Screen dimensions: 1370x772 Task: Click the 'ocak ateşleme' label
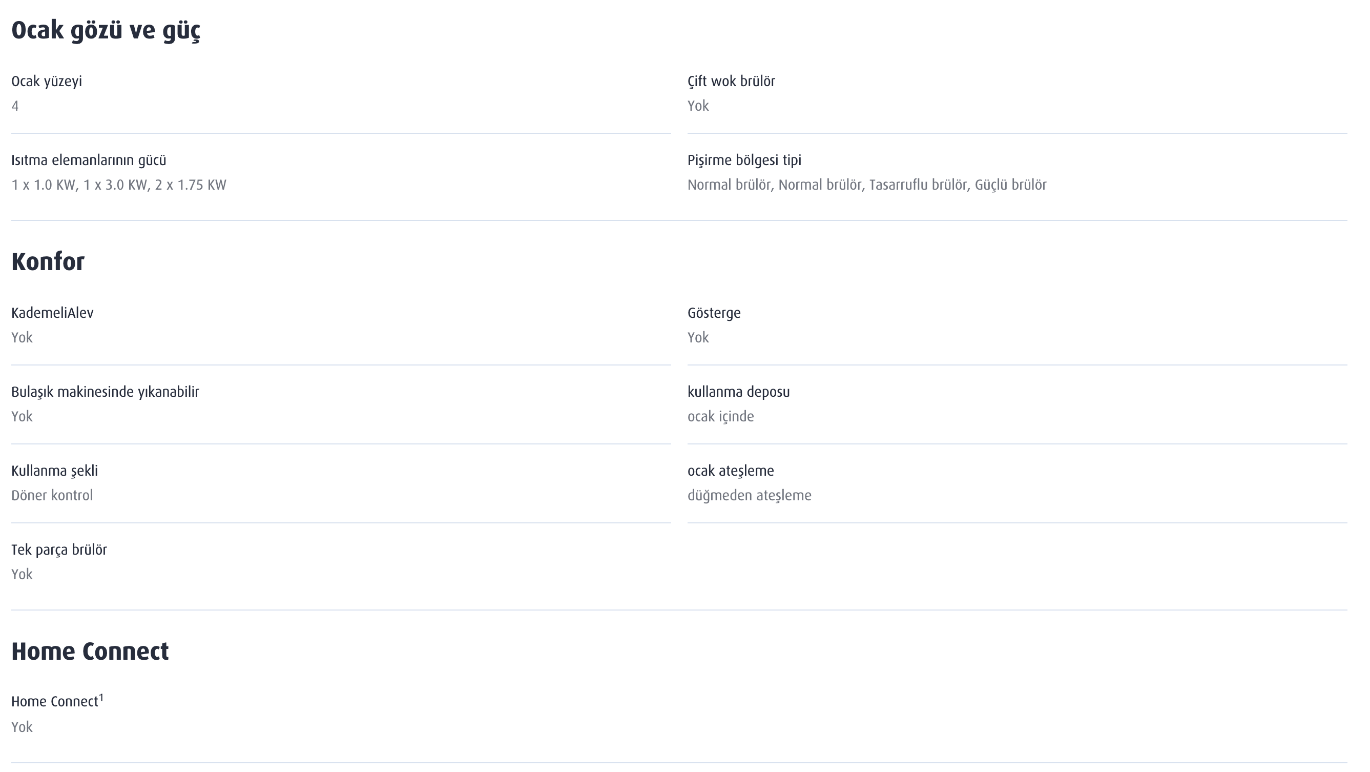730,471
